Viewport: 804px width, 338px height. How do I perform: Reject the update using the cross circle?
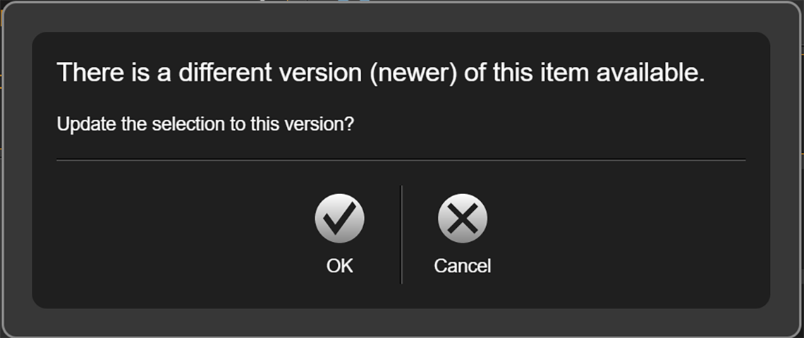tap(463, 218)
